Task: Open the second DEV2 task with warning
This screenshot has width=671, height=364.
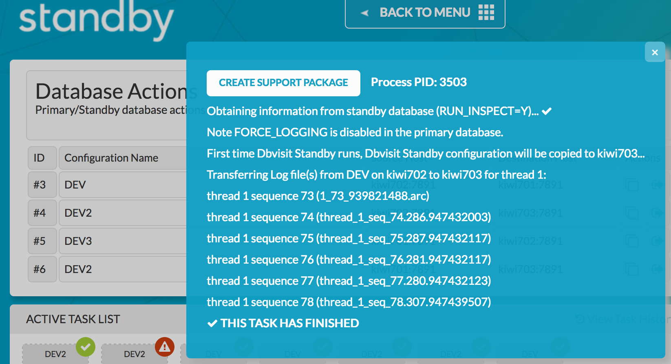Action: click(135, 354)
